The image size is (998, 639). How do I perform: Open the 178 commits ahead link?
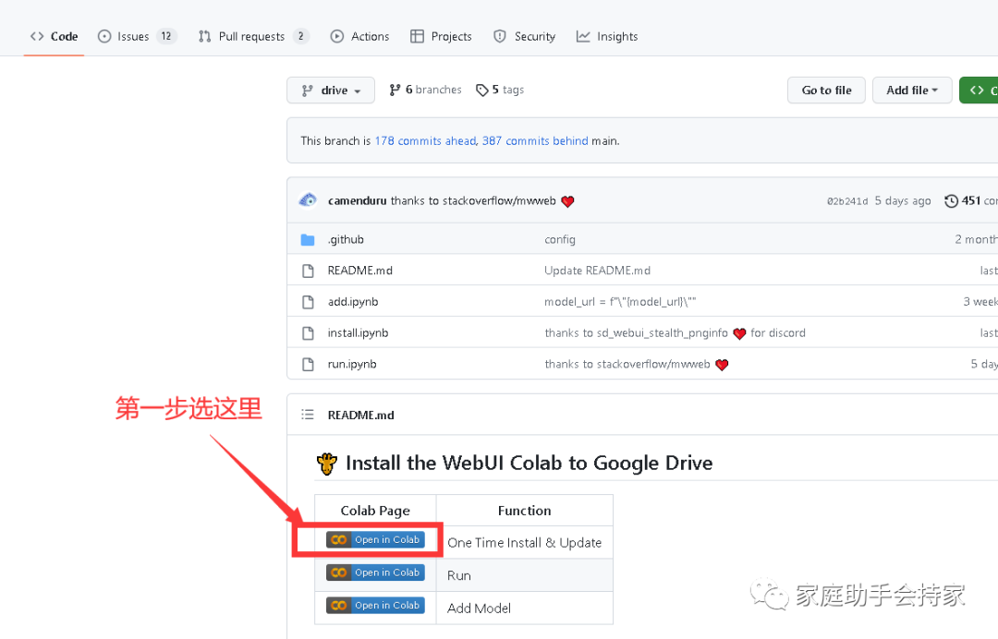click(x=425, y=140)
